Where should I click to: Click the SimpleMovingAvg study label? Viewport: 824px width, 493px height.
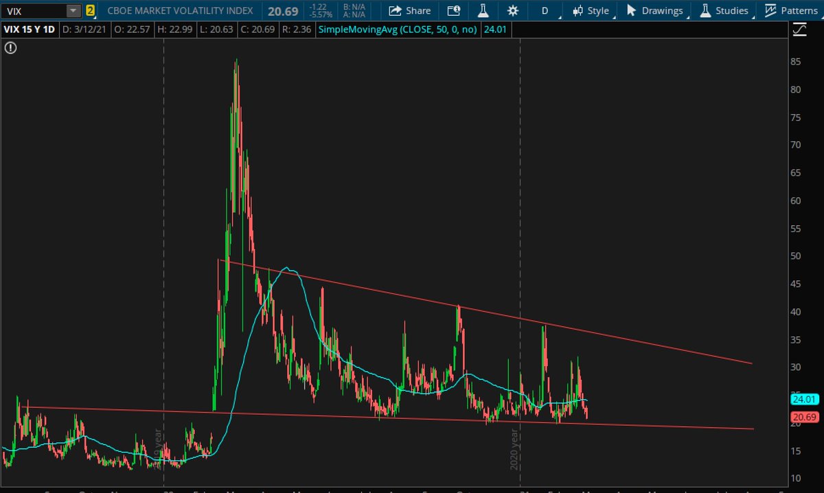point(398,30)
